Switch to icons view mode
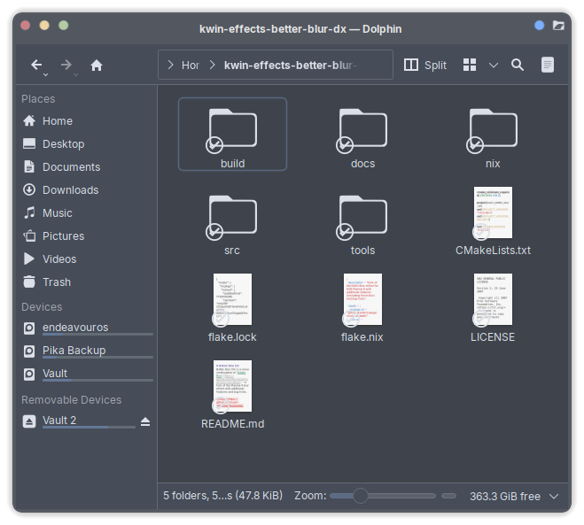This screenshot has width=584, height=525. [470, 65]
